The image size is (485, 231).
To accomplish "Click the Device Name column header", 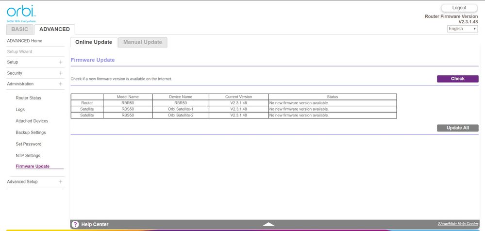I will click(x=181, y=97).
